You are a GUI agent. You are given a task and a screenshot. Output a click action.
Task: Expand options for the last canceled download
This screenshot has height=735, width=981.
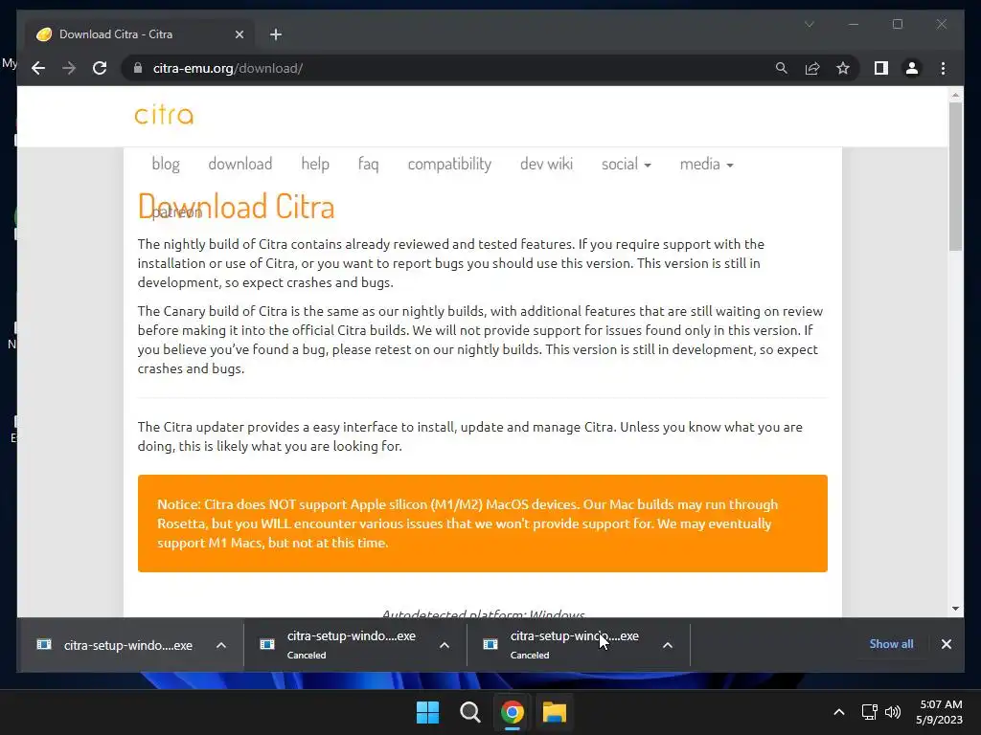[x=668, y=645]
